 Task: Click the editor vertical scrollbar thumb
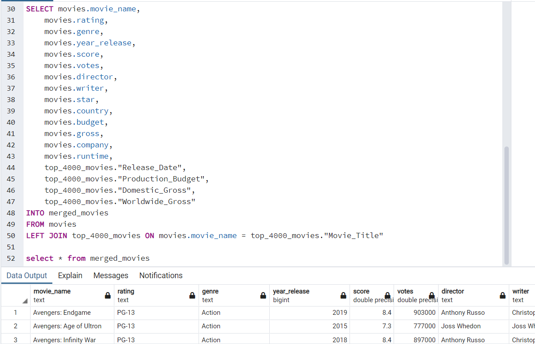pyautogui.click(x=506, y=205)
